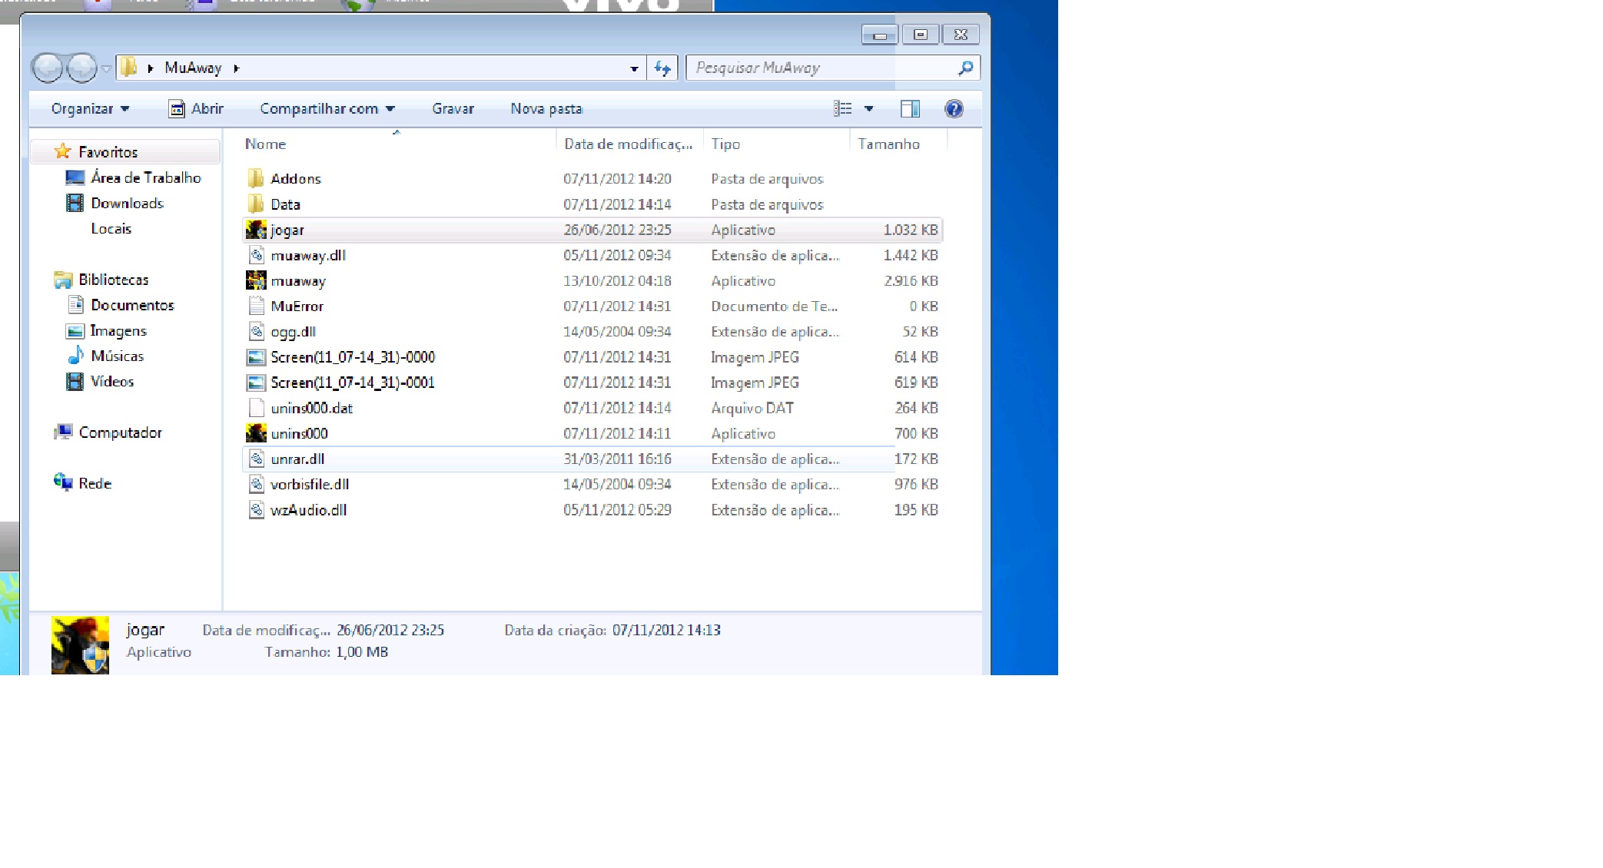Click the Help question mark icon
Viewport: 1603px width, 868px height.
tap(954, 109)
